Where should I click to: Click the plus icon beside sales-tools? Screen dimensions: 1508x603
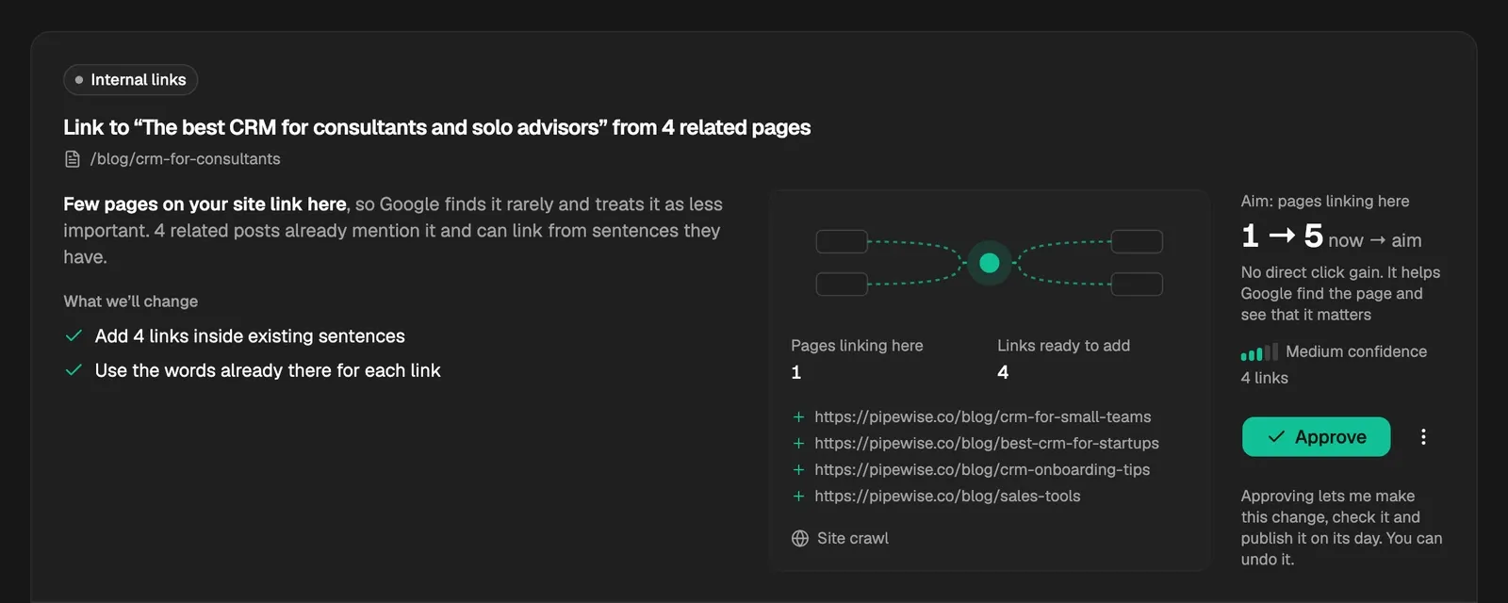pyautogui.click(x=798, y=496)
